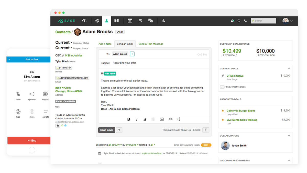Click the paperclip attachment button

(x=119, y=130)
